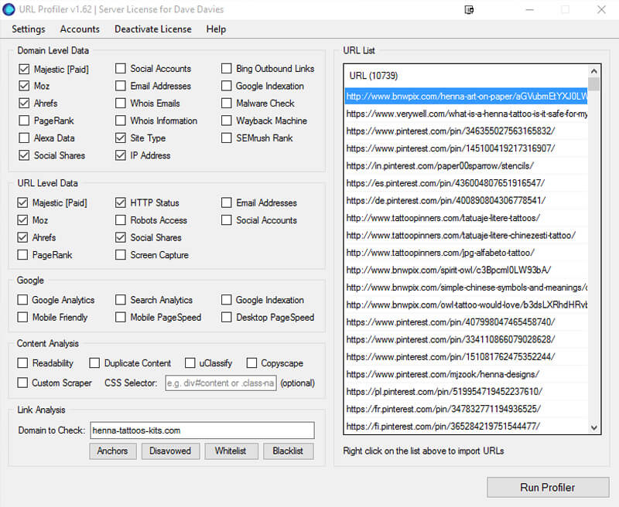Uncheck URL Level Ahrefs checkbox
The image size is (619, 507).
[x=22, y=237]
